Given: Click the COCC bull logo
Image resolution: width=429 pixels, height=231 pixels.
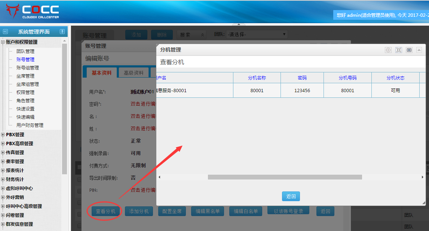Looking at the screenshot, I should point(12,11).
